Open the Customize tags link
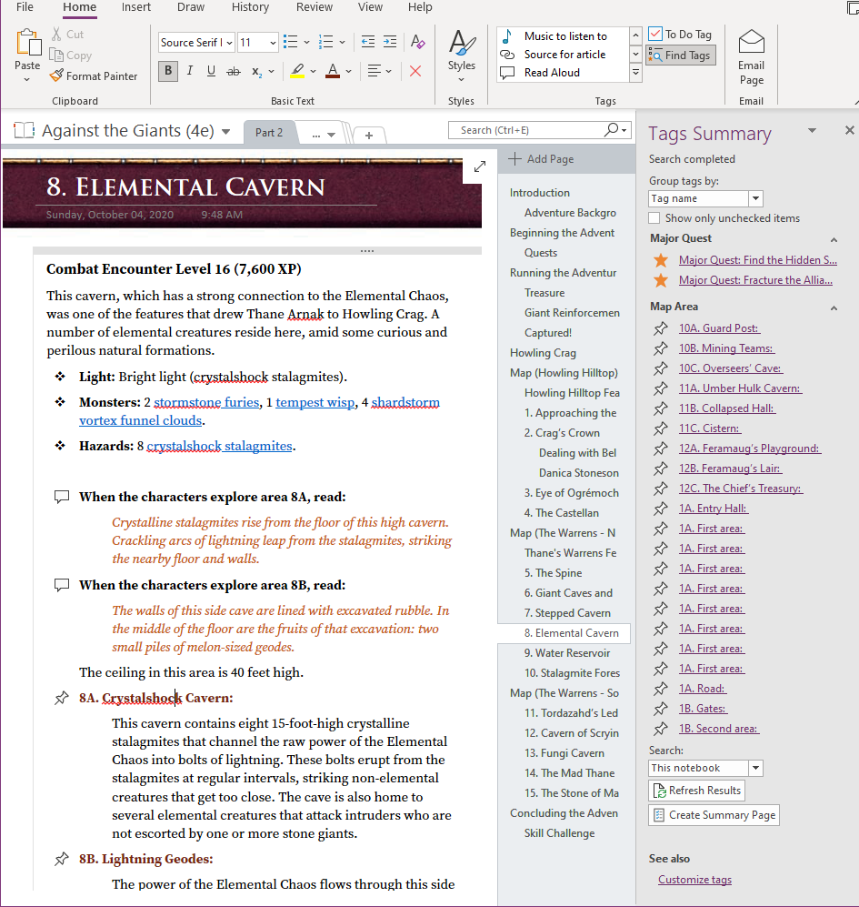This screenshot has width=859, height=907. tap(694, 879)
